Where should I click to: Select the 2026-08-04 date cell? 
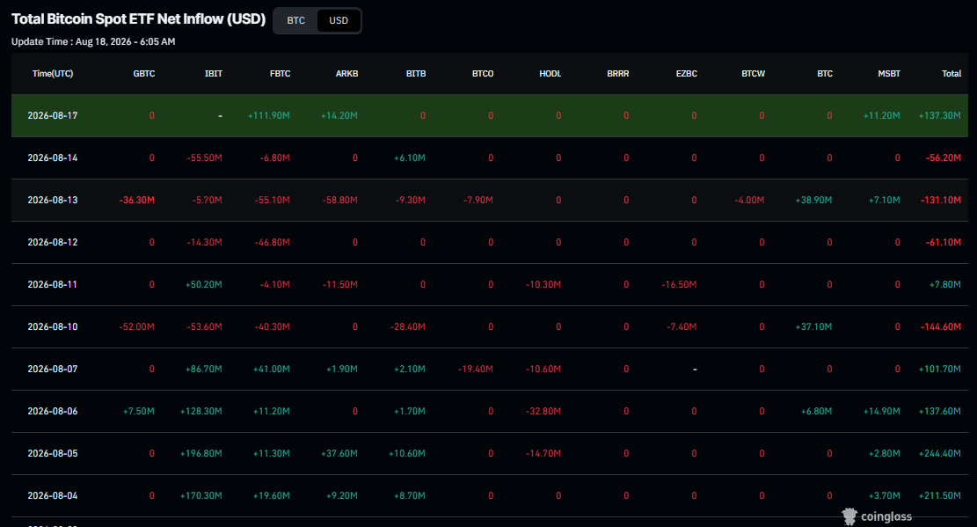click(x=53, y=496)
